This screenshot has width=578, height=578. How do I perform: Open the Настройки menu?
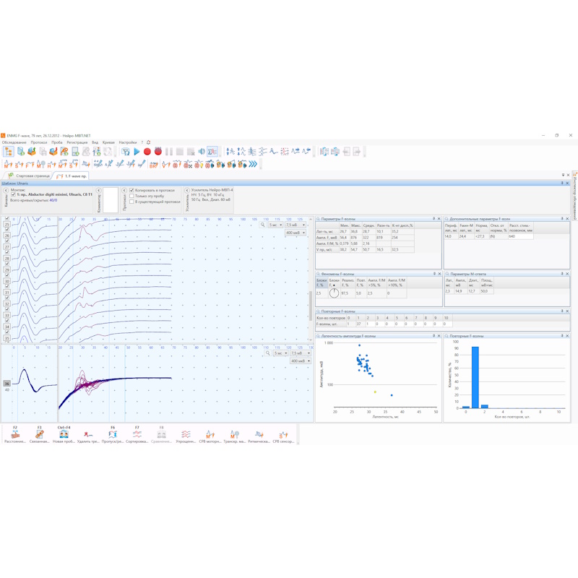click(x=128, y=142)
